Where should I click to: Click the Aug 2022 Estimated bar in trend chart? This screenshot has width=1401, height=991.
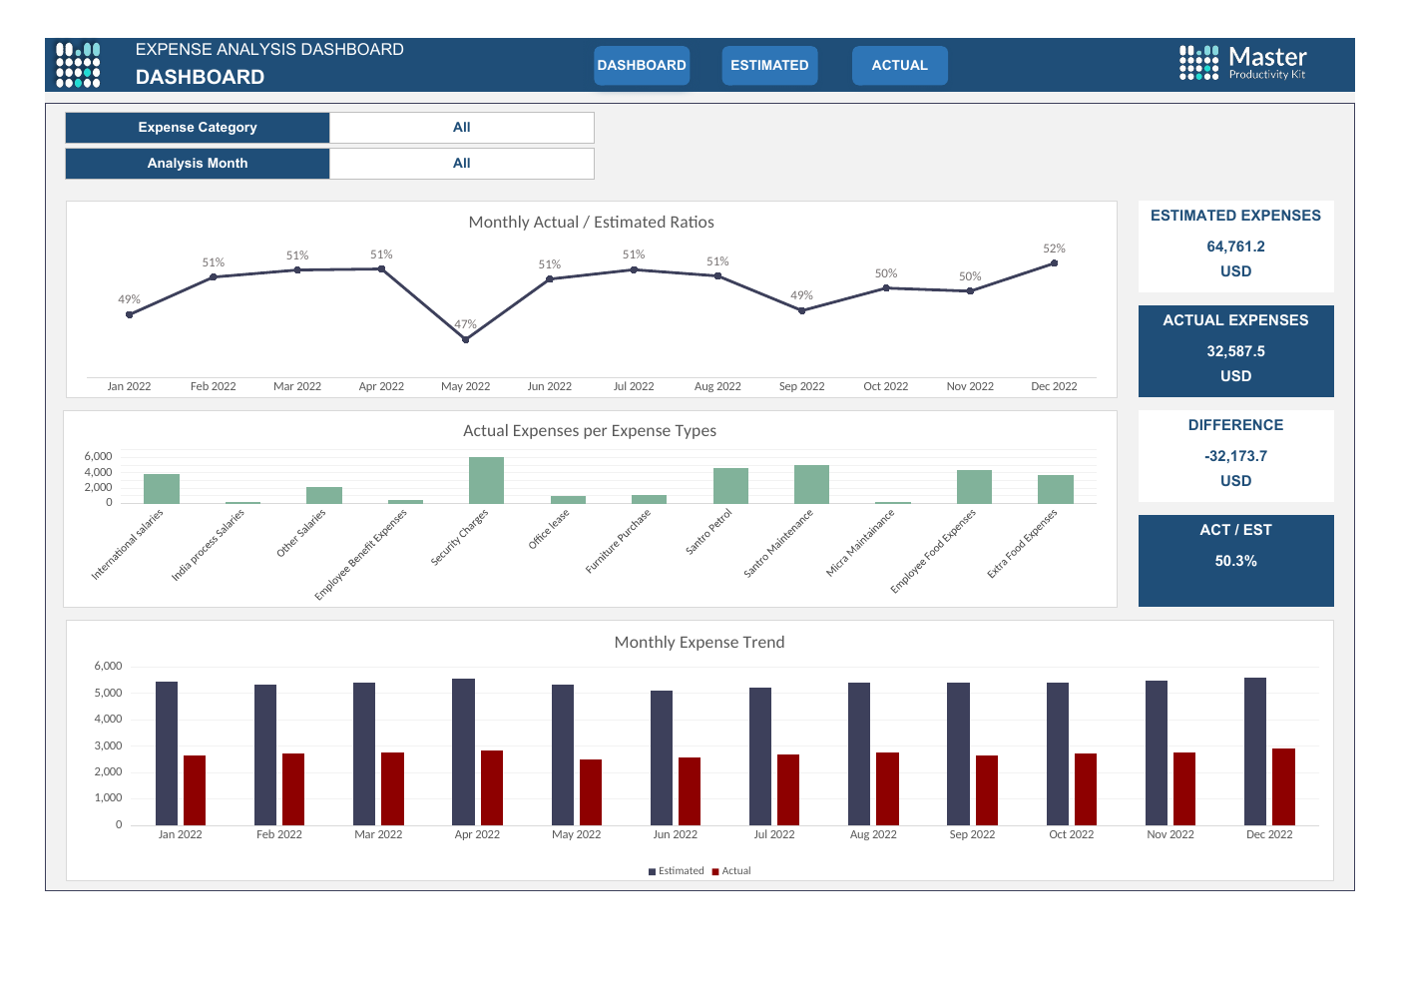tap(859, 754)
